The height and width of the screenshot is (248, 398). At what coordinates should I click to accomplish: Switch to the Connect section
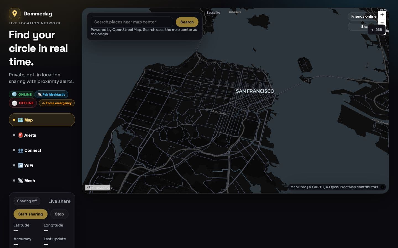tap(42, 150)
